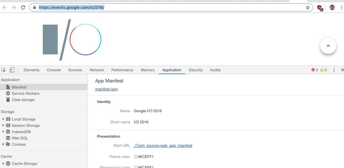Screen dimensions: 344x168
Task: Open the Start URL utm_source link
Action: (x=163, y=145)
